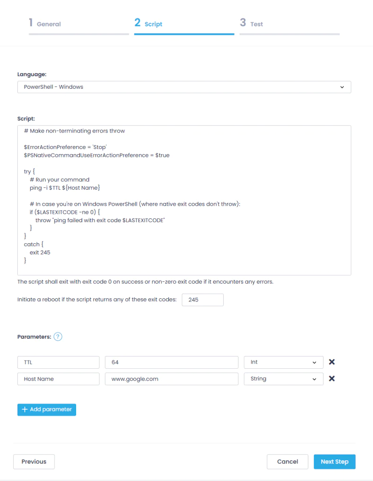Expand the String type dropdown
Screen dimensions: 373x481
click(284, 379)
